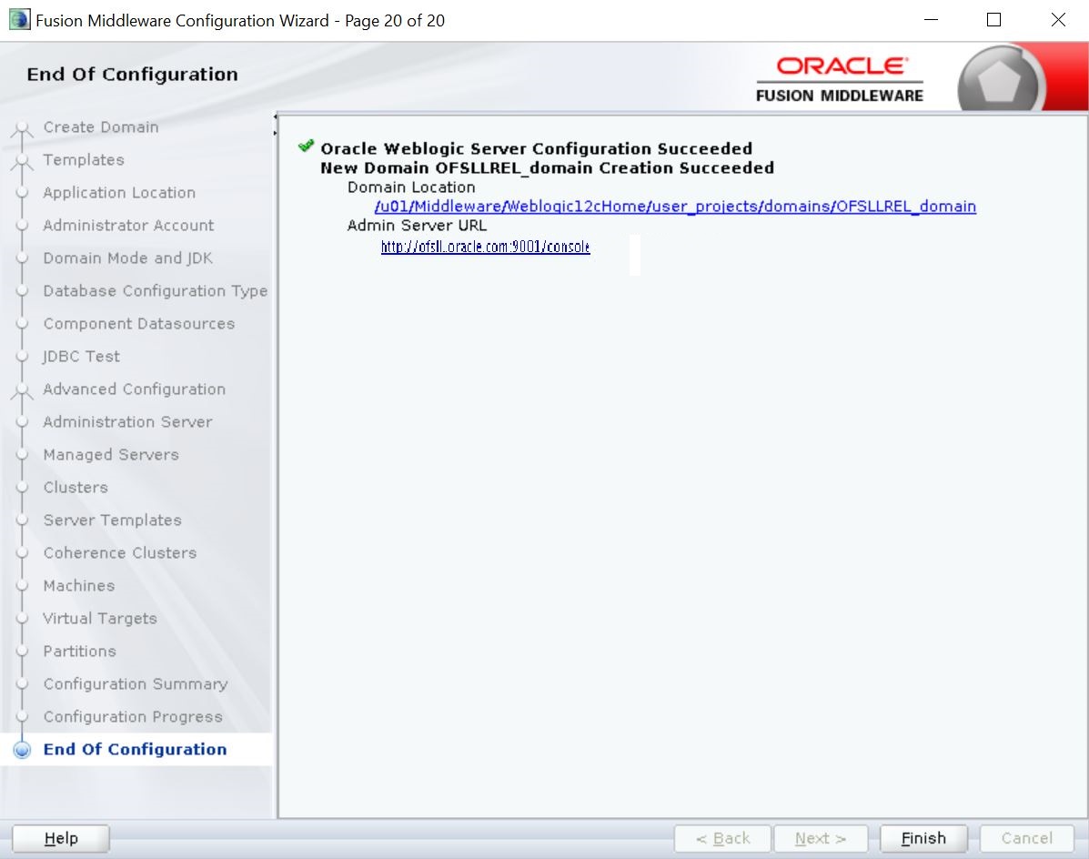Open the OFSLLREL_domain location path link
Screen dimensions: 1089x859
675,207
